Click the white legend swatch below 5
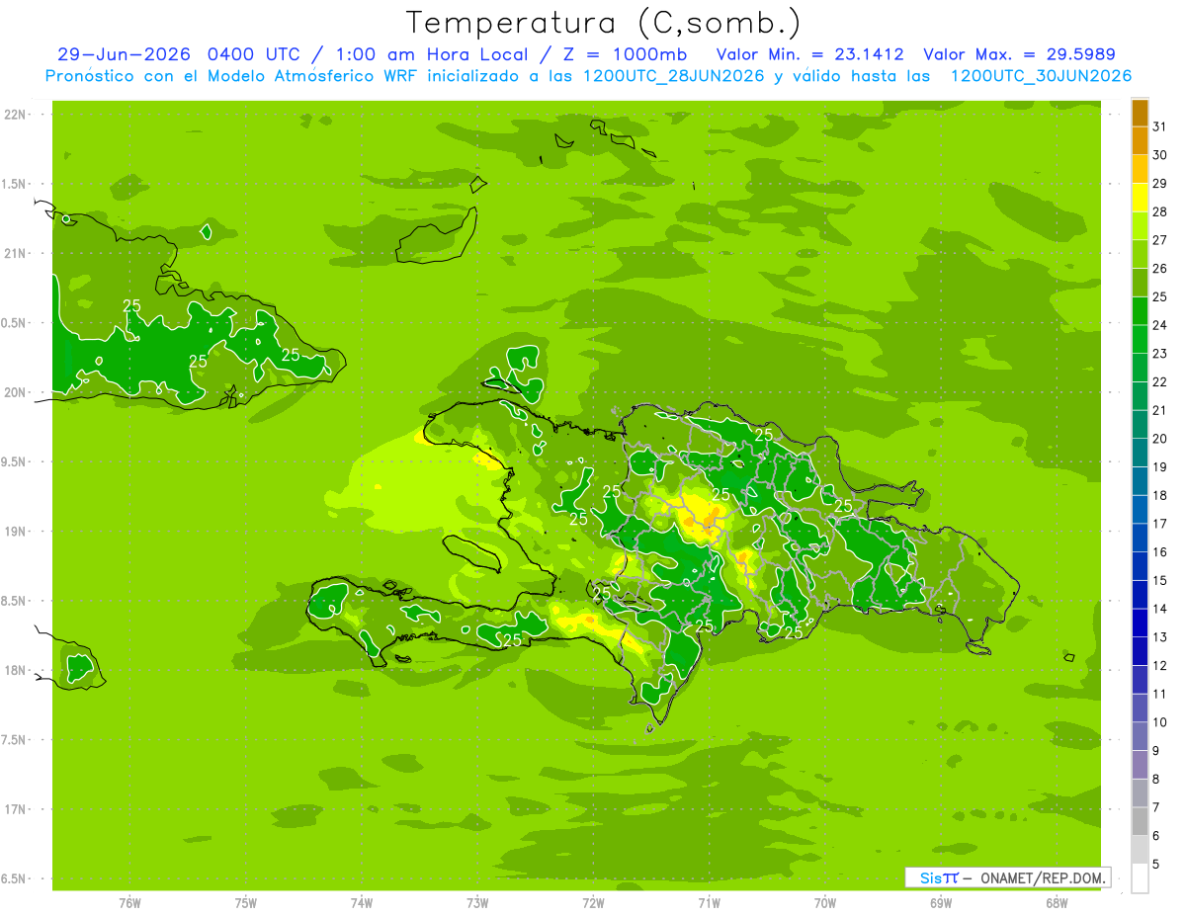 coord(1140,878)
